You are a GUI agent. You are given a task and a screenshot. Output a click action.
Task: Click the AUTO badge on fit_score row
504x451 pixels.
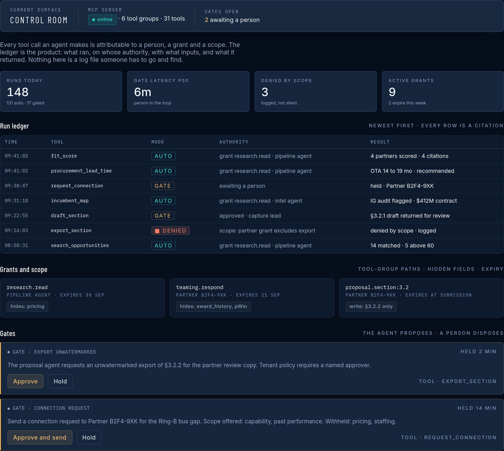(164, 156)
